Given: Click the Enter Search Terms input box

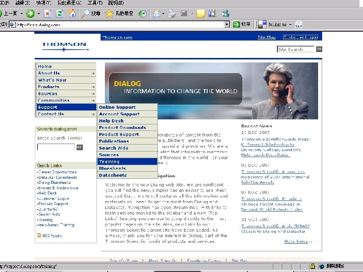Looking at the screenshot, I should (x=56, y=147).
